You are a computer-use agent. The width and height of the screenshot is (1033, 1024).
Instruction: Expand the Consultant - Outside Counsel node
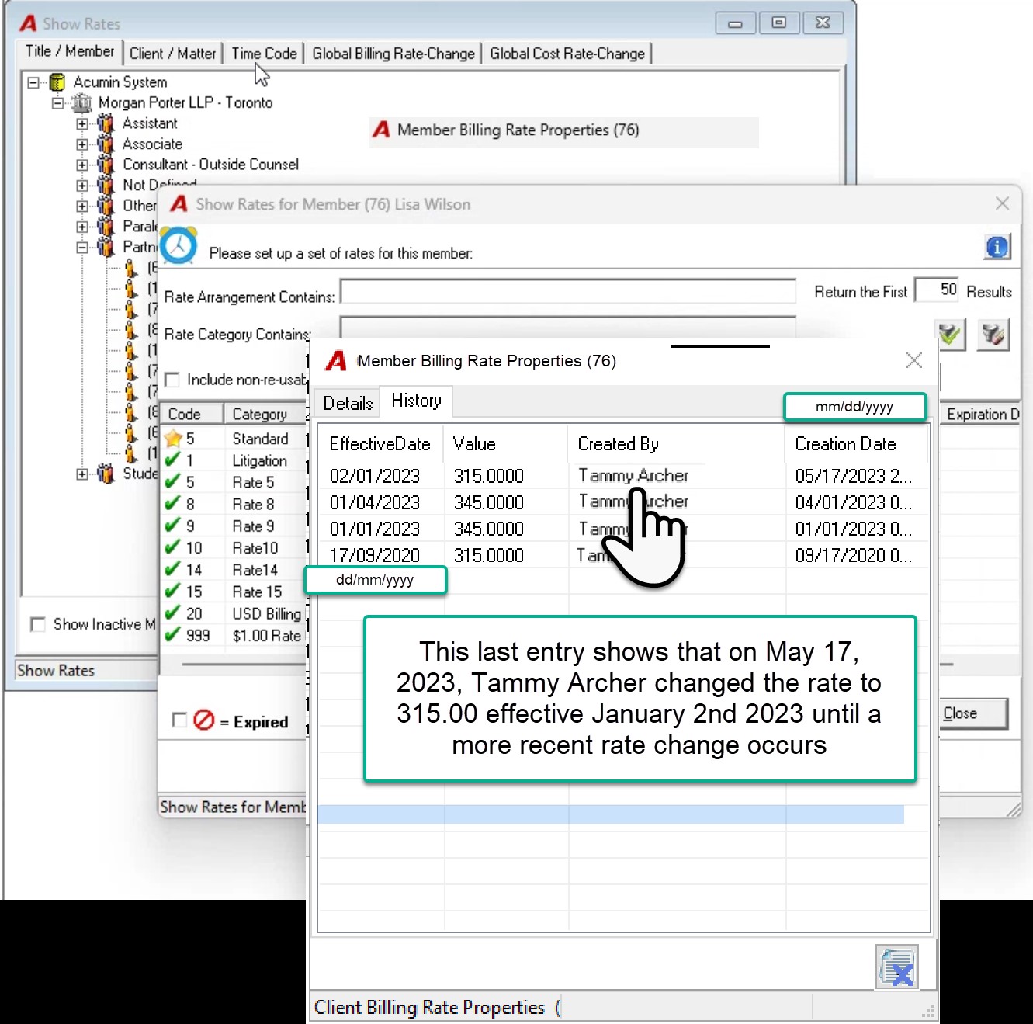coord(82,165)
